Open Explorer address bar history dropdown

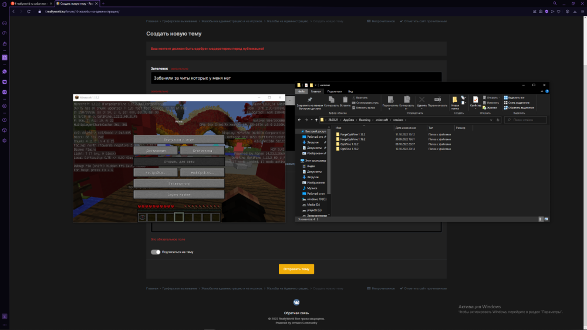[x=491, y=120]
